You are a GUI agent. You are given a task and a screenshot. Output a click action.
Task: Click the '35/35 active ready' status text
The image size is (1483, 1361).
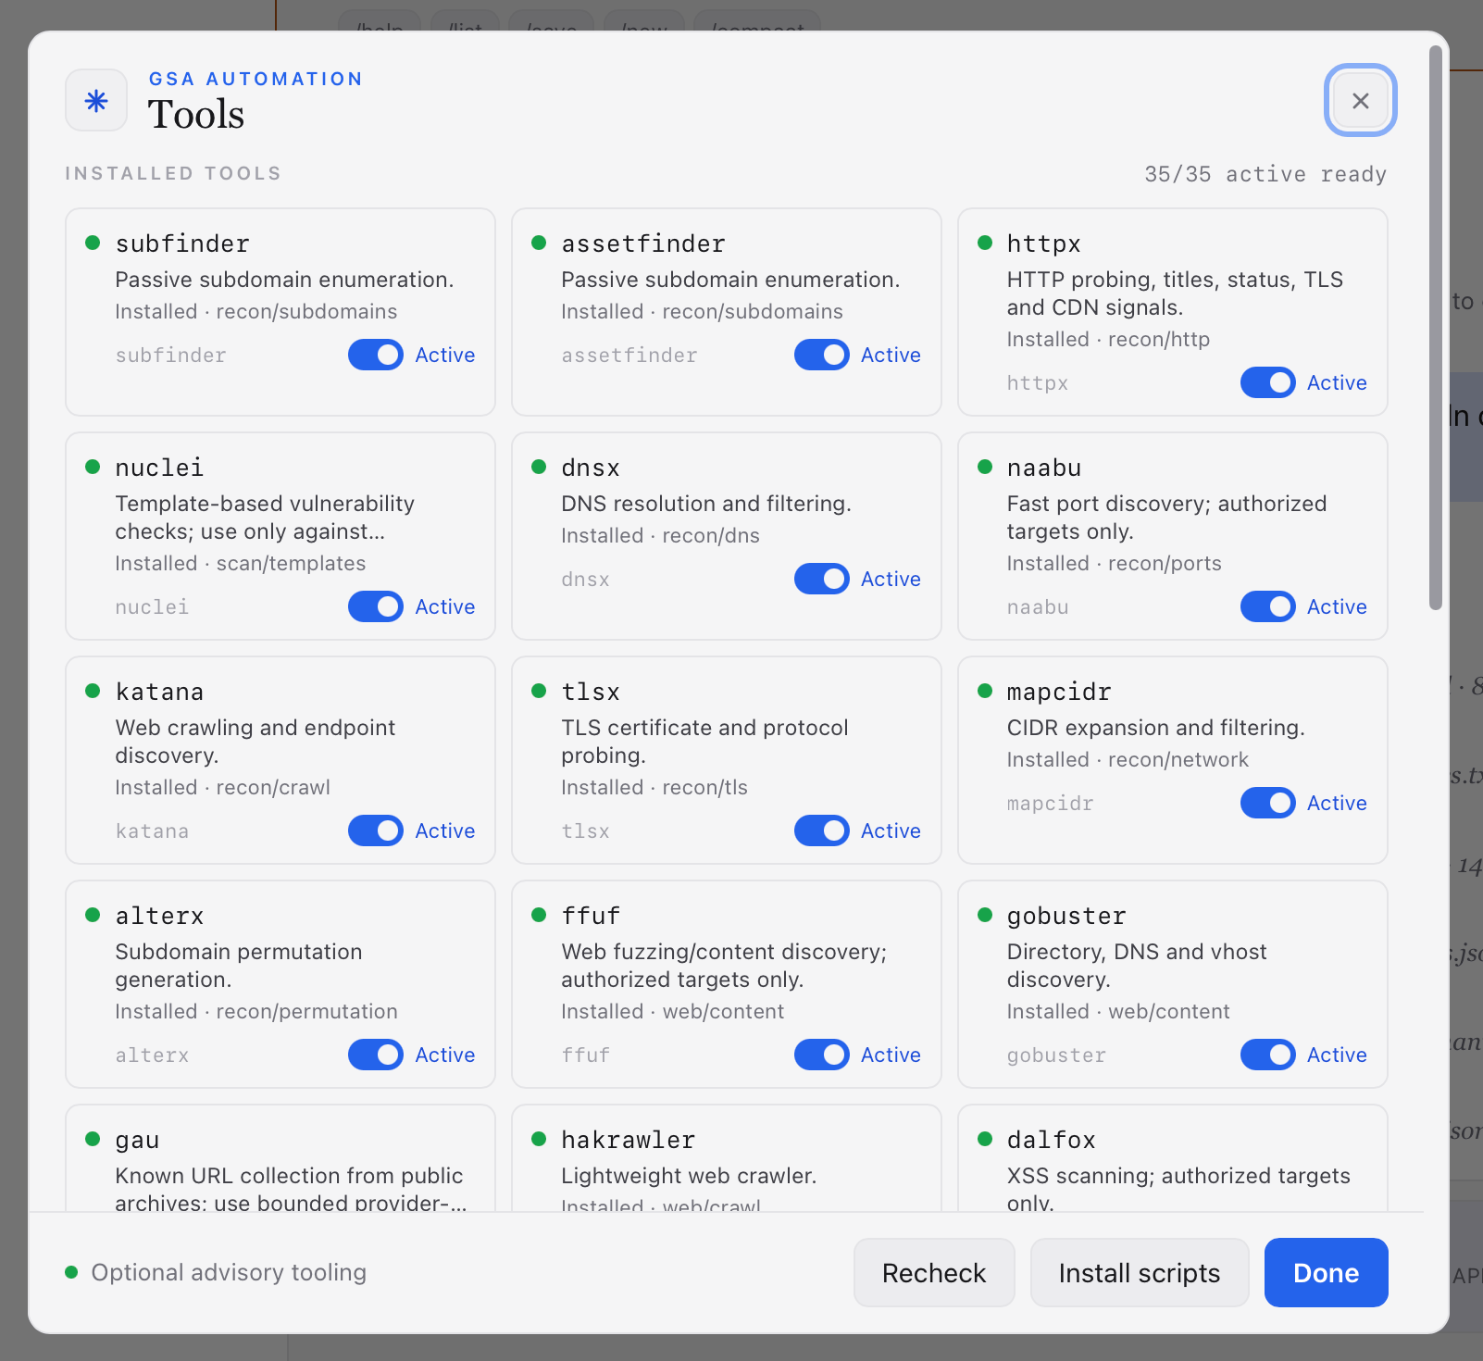(1265, 174)
